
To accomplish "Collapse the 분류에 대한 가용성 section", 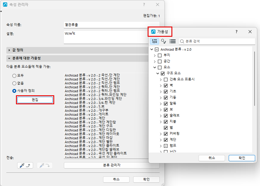I will (9, 58).
